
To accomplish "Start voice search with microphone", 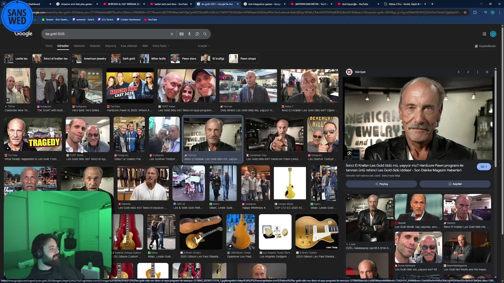I will point(189,34).
